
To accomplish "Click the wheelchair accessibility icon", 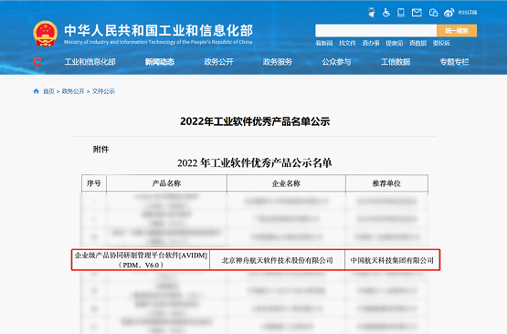I will [x=386, y=13].
